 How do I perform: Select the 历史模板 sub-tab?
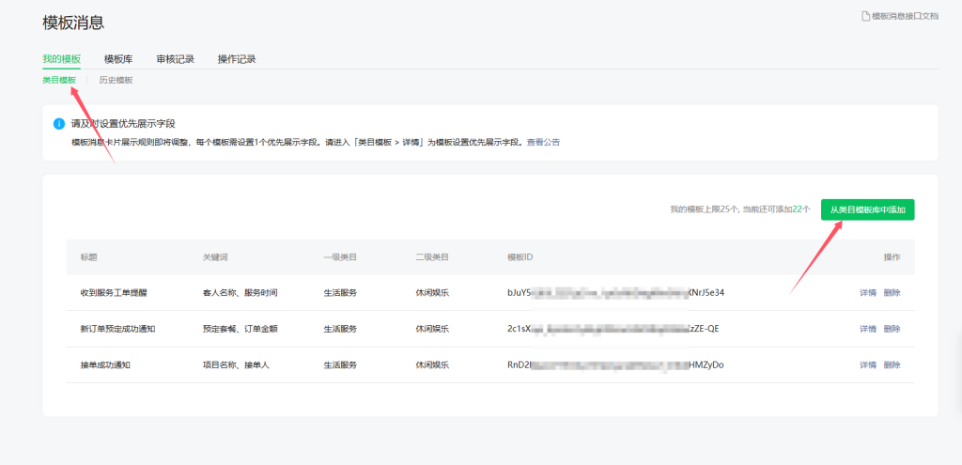116,80
